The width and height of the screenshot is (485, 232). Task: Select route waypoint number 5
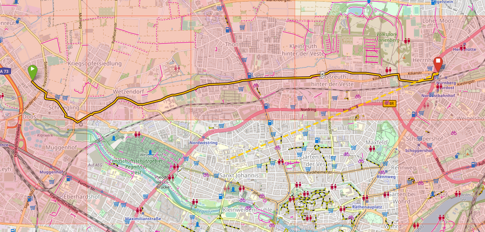[322, 74]
